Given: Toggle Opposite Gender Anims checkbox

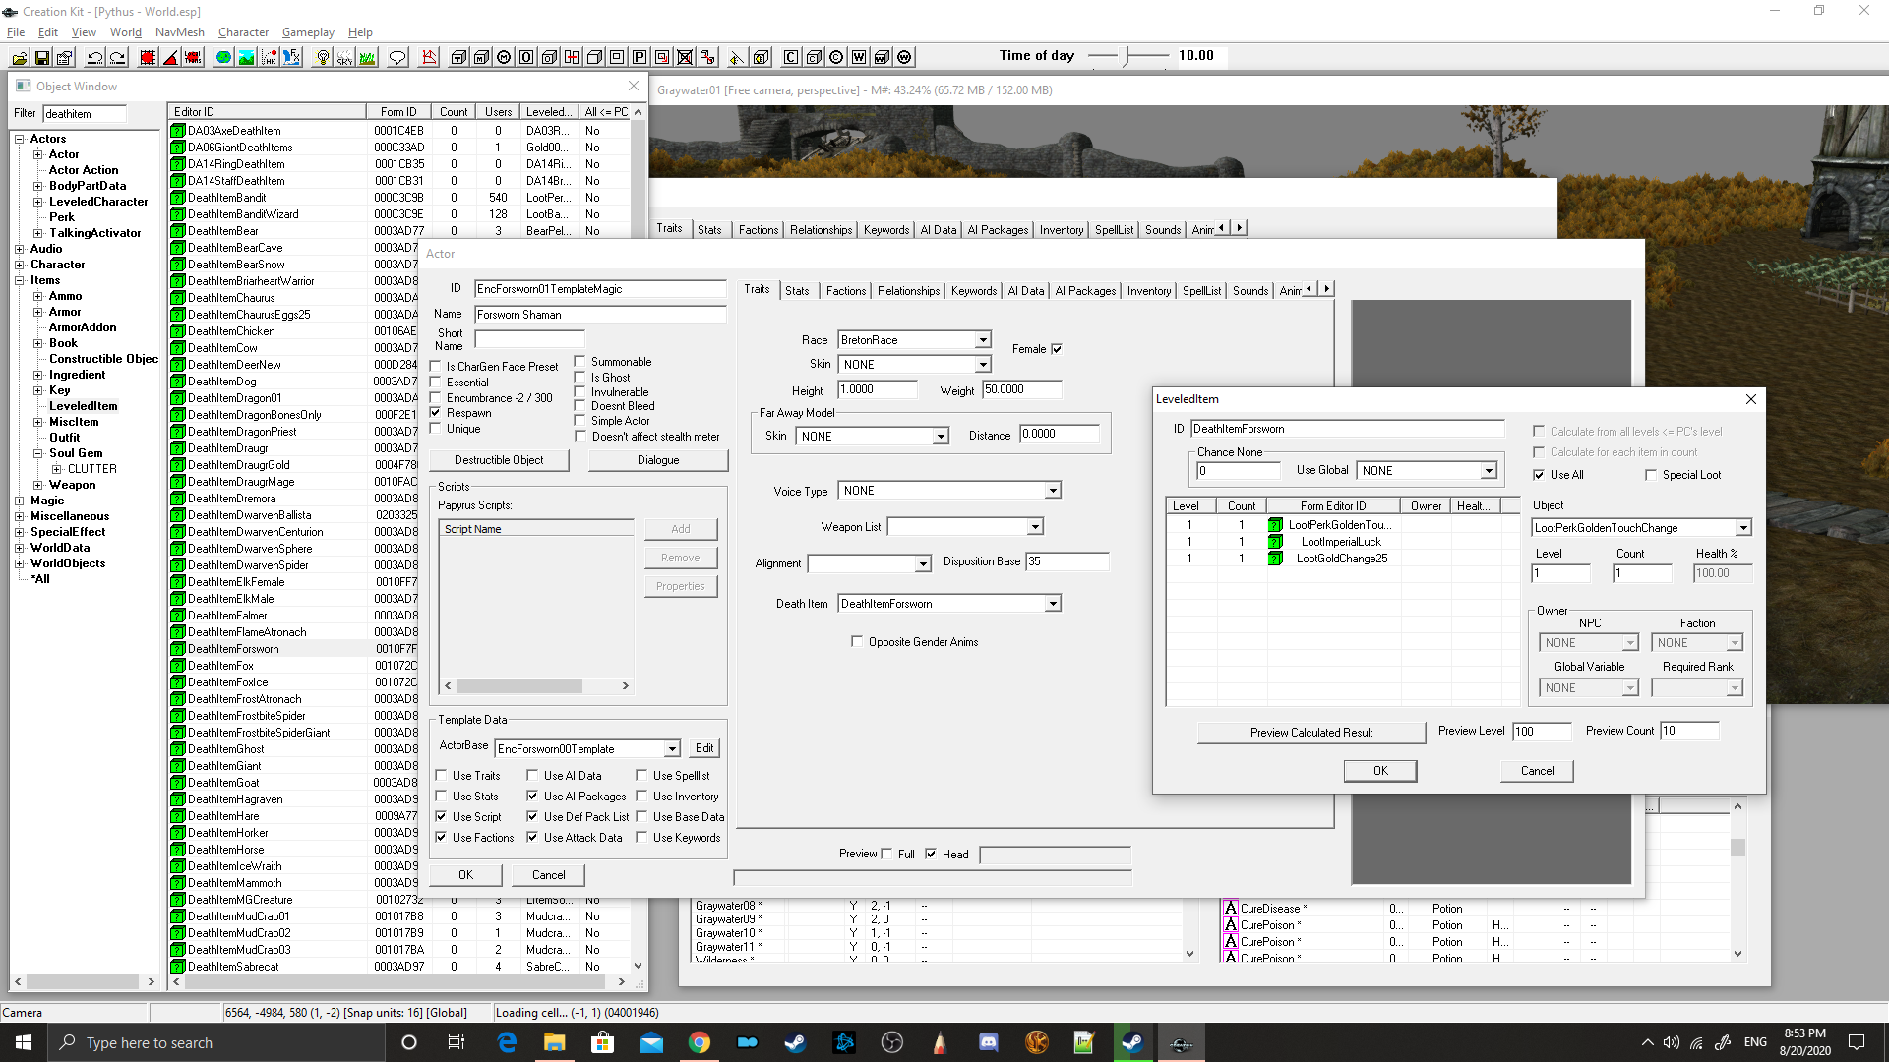Looking at the screenshot, I should click(x=857, y=641).
